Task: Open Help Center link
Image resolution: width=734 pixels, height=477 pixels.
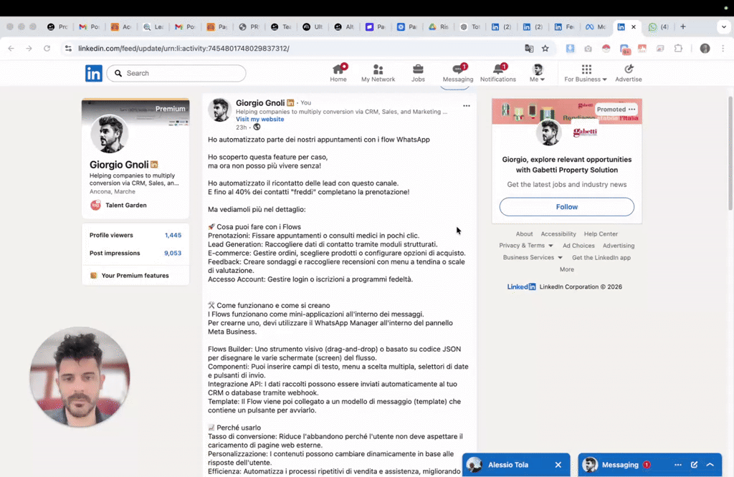Action: [x=601, y=233]
